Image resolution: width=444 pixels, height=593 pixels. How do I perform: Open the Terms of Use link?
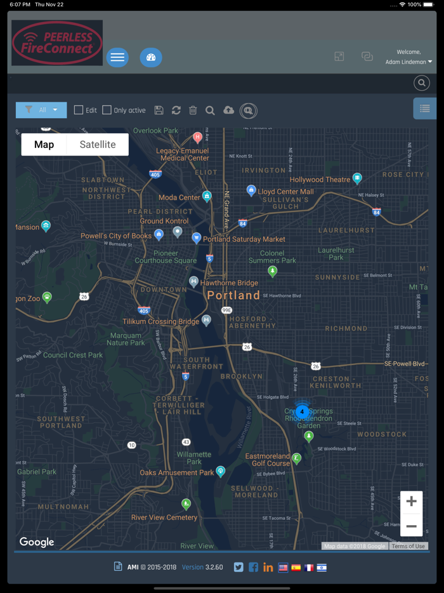point(408,546)
